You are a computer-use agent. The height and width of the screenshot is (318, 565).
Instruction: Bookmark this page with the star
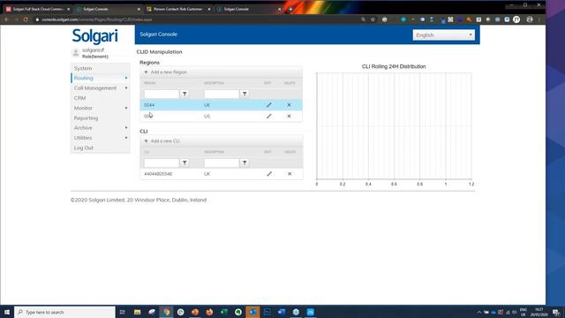[x=373, y=19]
